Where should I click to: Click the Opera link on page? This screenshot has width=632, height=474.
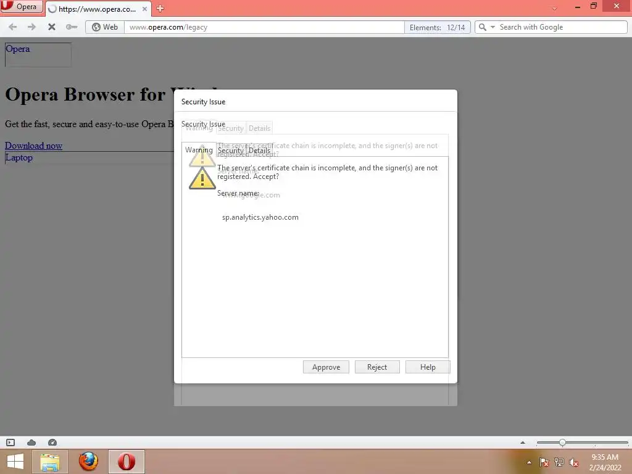18,49
